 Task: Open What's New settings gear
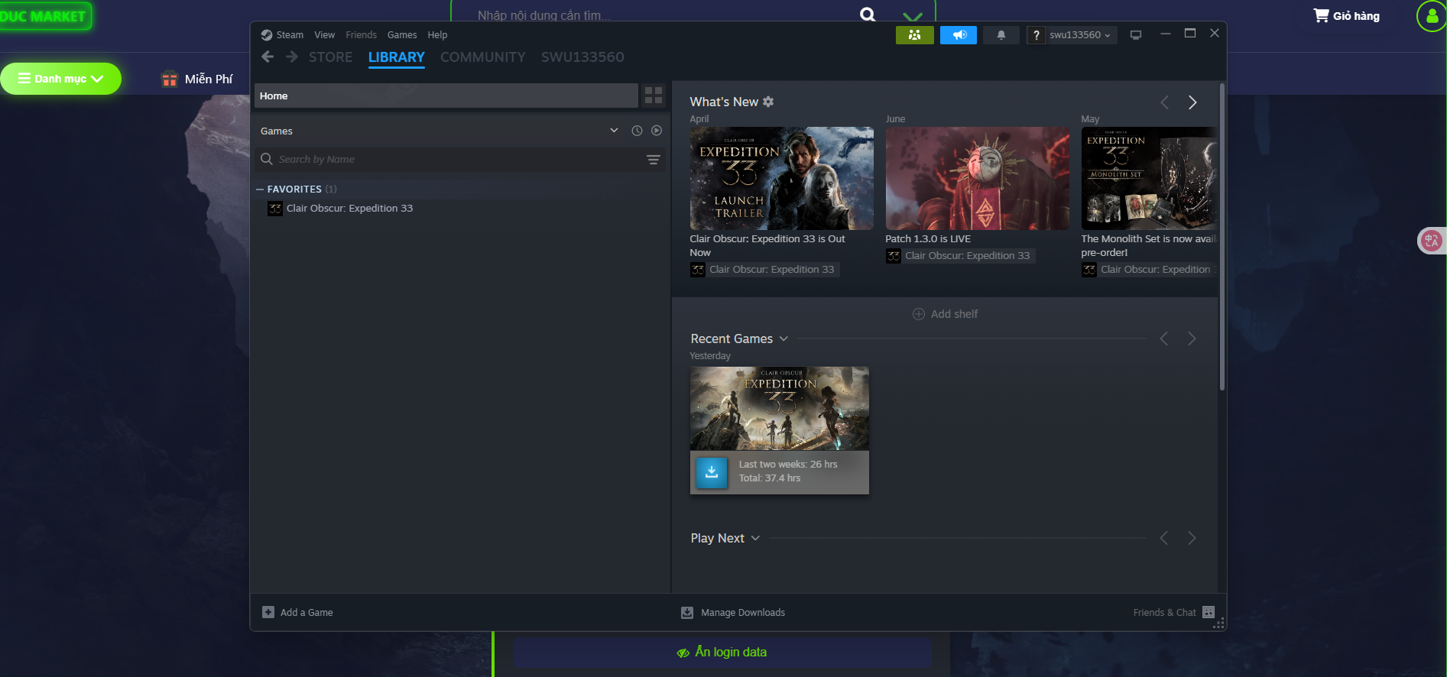tap(768, 102)
